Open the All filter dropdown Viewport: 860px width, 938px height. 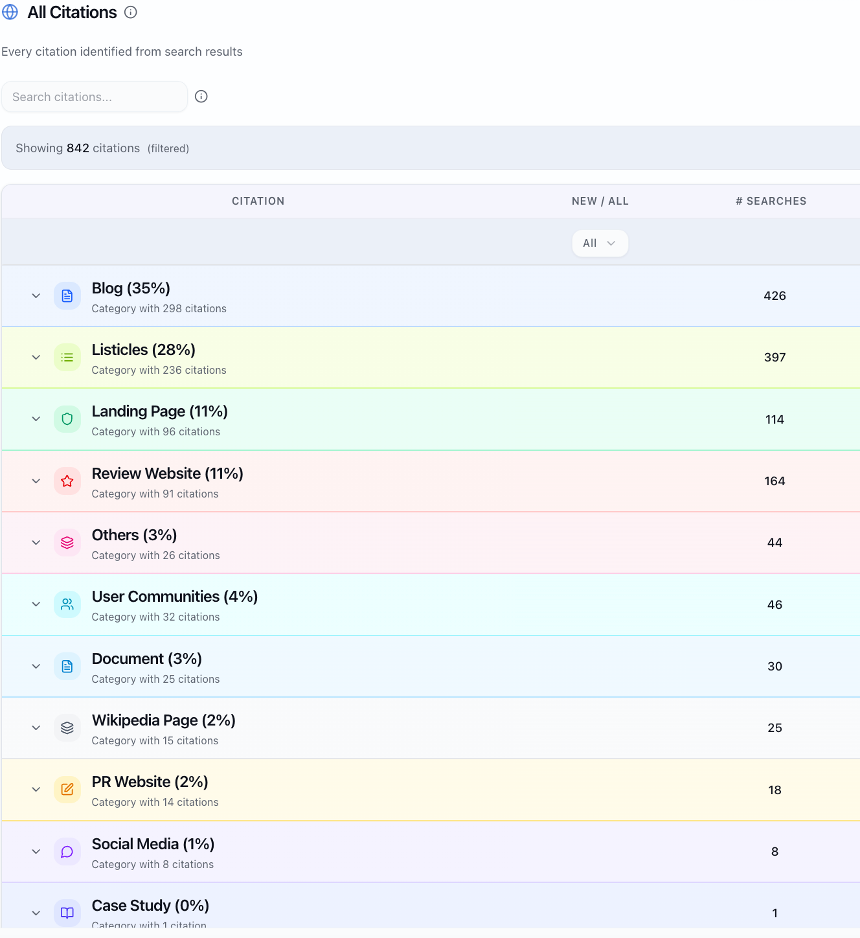click(x=600, y=244)
